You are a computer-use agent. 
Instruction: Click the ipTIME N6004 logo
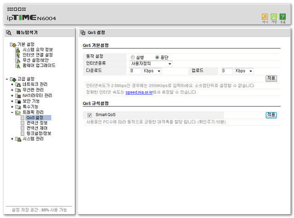(31, 18)
